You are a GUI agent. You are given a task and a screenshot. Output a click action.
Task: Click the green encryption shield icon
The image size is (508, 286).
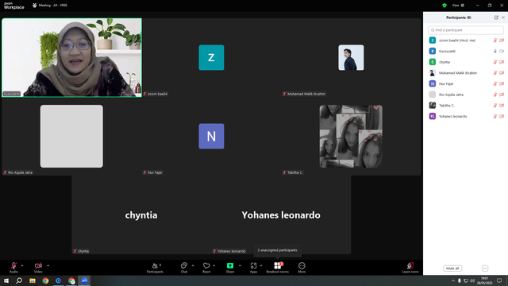point(444,6)
